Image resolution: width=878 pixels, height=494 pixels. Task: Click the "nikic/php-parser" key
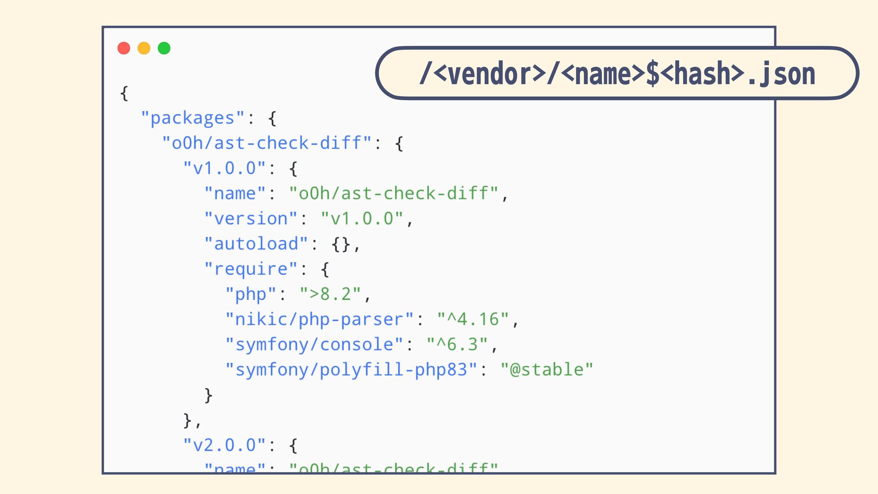[320, 319]
